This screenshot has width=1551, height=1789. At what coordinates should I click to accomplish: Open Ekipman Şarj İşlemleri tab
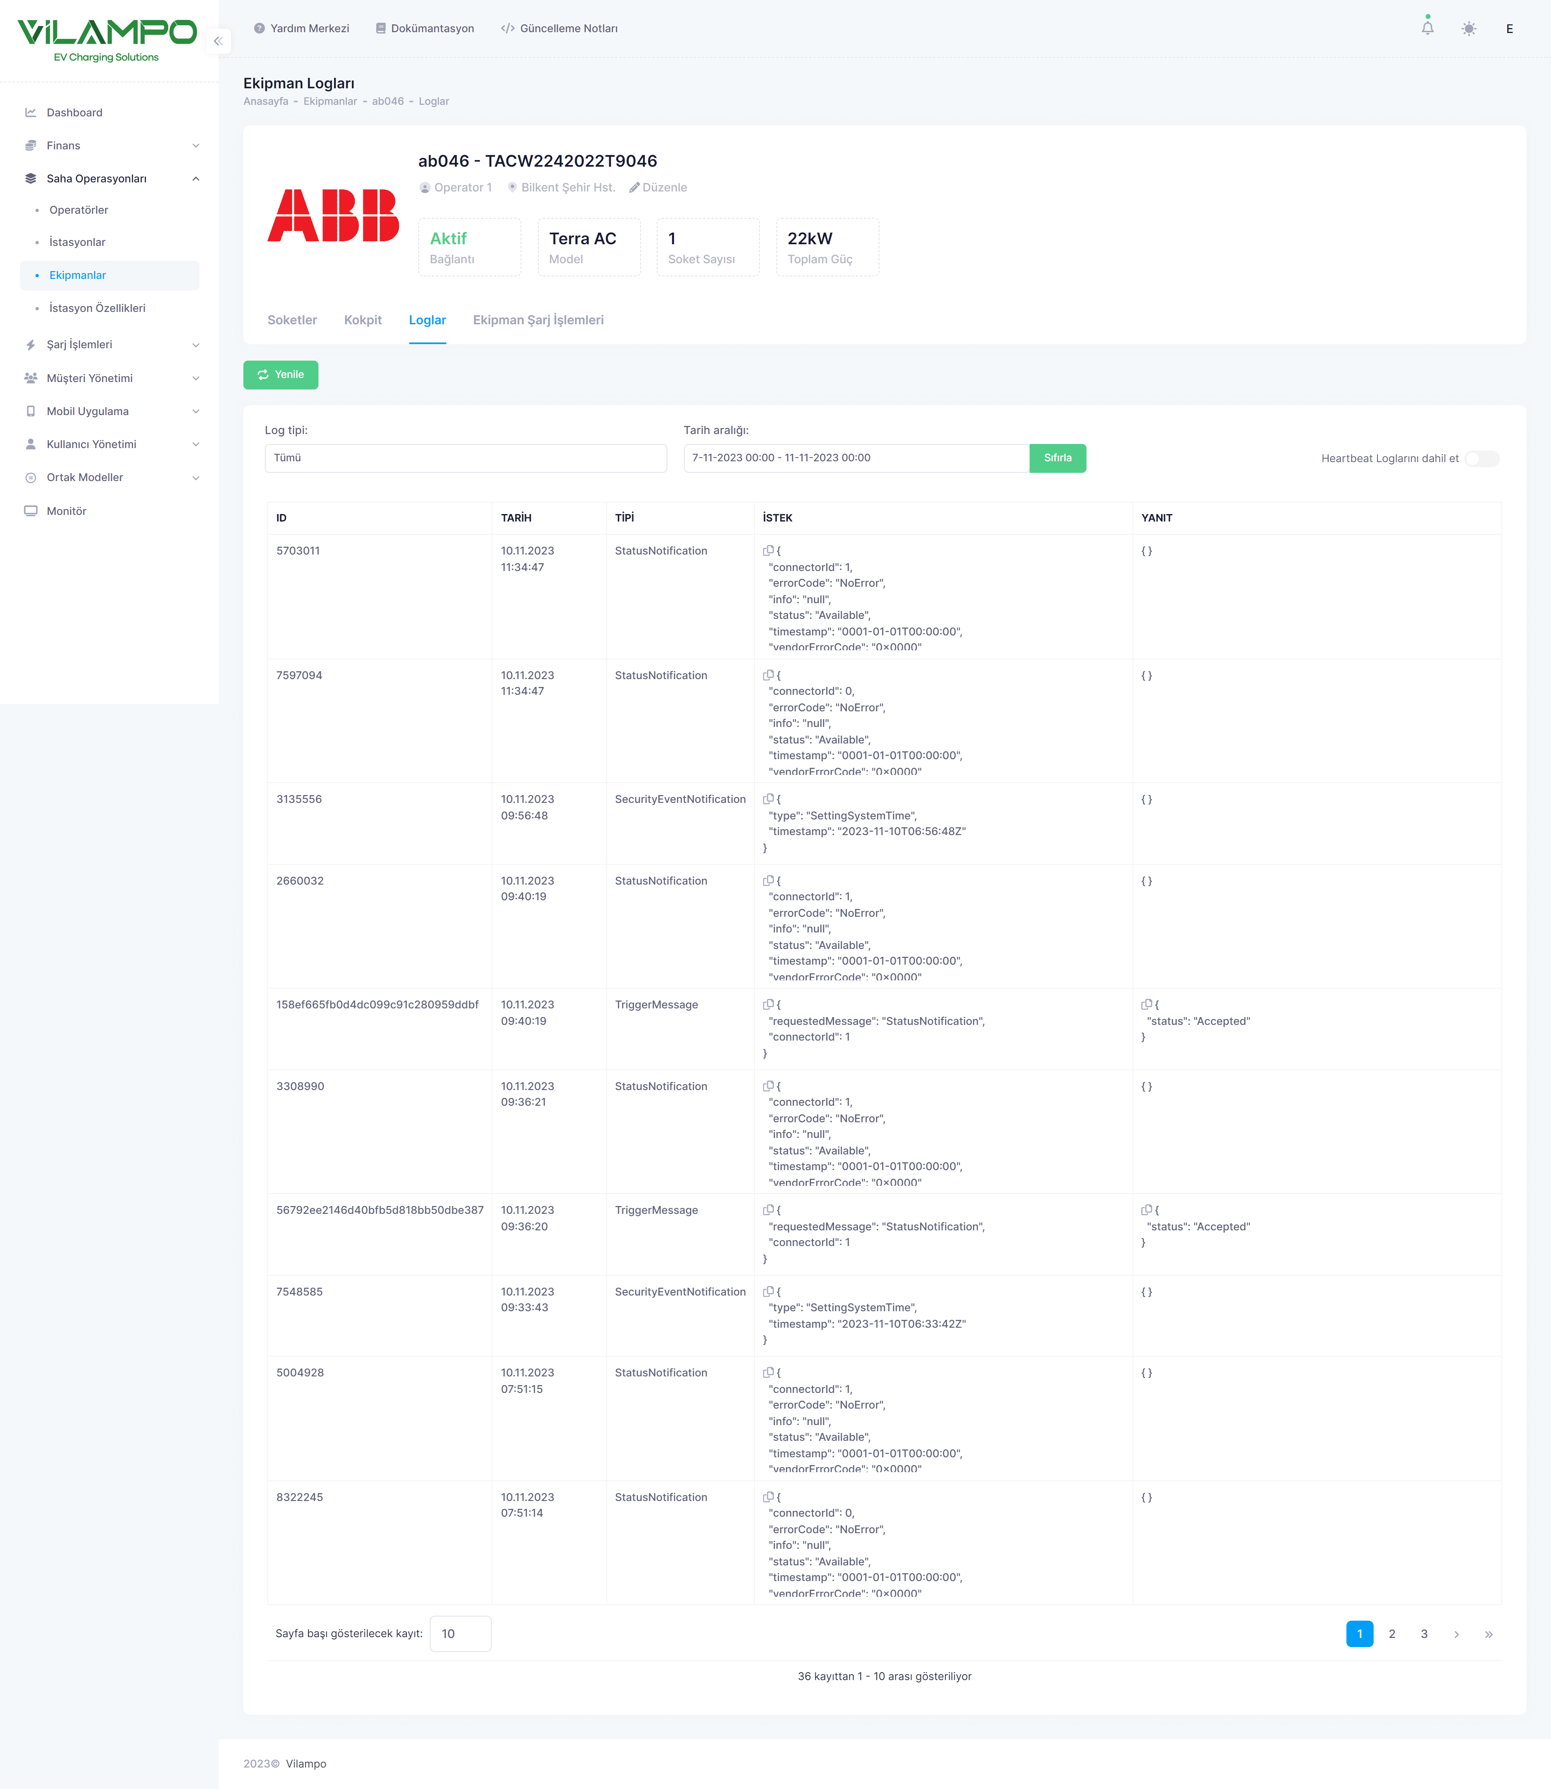(538, 320)
